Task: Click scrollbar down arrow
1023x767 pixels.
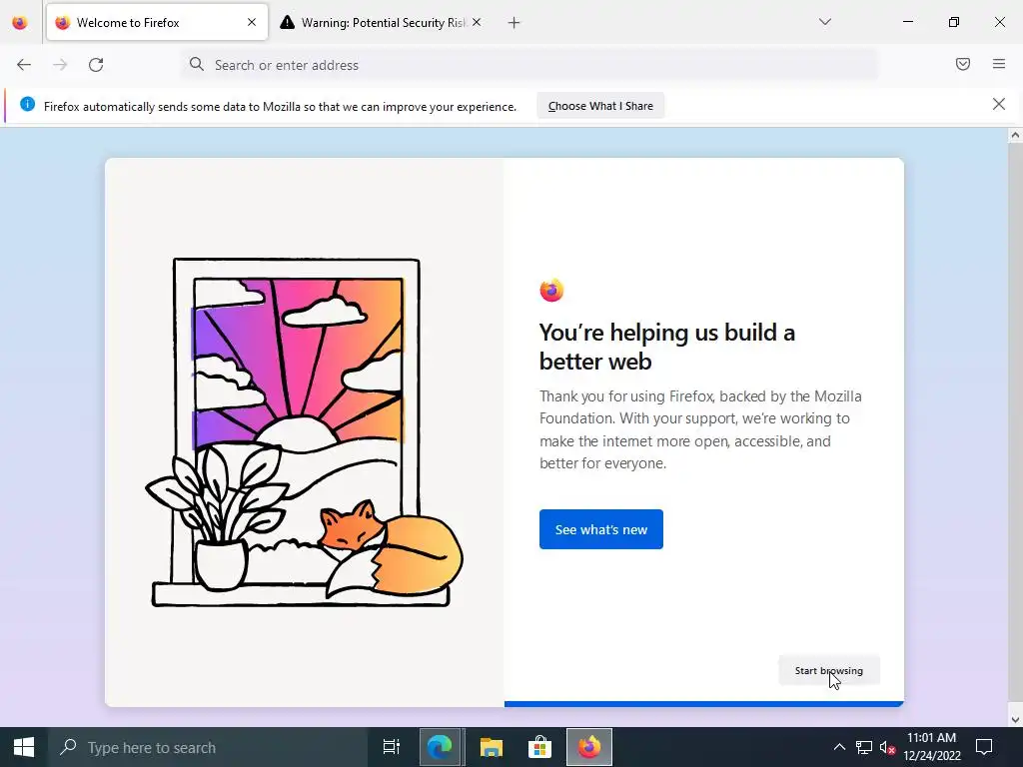Action: 1015,720
